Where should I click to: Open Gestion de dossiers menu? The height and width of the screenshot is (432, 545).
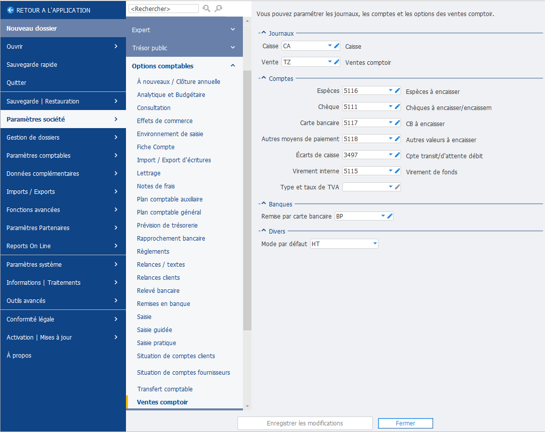click(x=63, y=138)
